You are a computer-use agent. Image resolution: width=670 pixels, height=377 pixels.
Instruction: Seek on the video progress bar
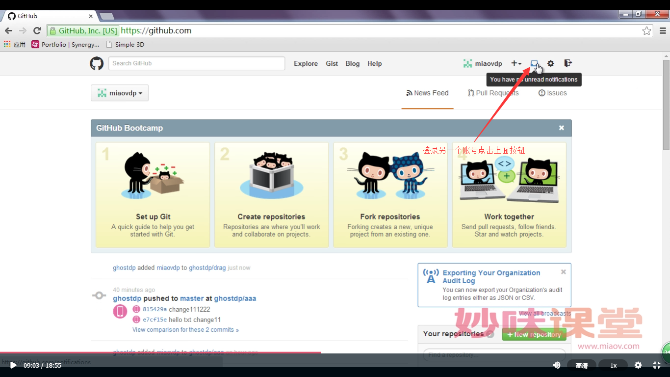coord(335,352)
